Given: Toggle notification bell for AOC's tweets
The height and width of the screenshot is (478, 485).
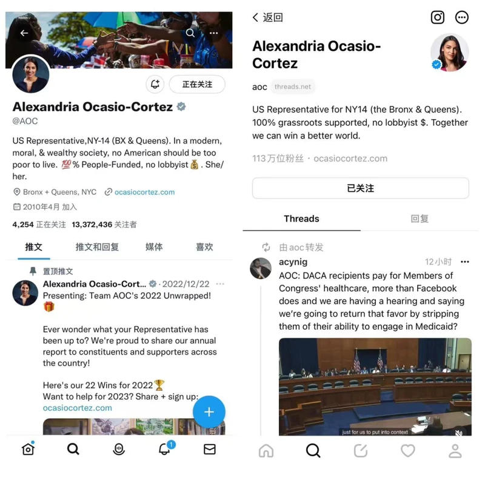Looking at the screenshot, I should [x=155, y=84].
